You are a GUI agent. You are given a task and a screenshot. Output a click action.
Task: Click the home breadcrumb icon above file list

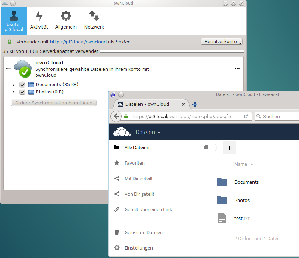click(x=206, y=147)
